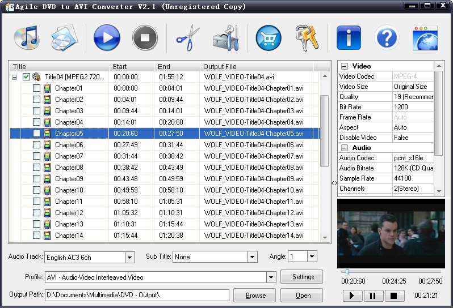Click the Title column header
The image size is (453, 308).
59,67
